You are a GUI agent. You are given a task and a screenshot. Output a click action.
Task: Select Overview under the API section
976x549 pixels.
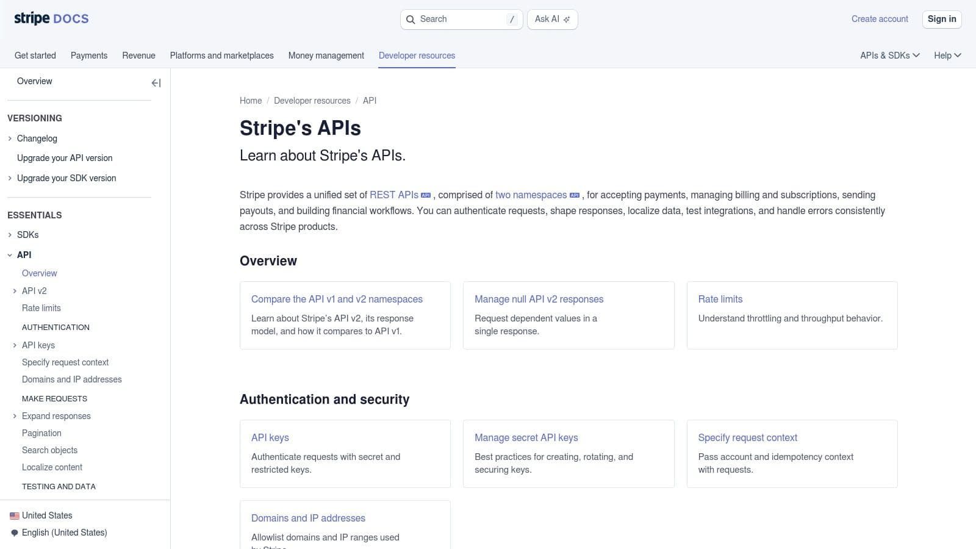40,273
